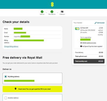Click the 'Upgrading' text in Number row
The image size is (107, 101).
tap(17, 36)
